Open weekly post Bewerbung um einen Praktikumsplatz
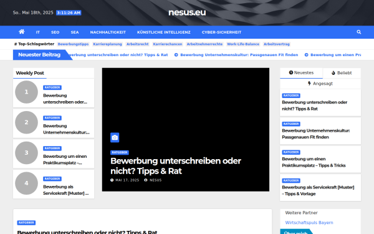Viewport: 374px width, 234px height. [65, 160]
